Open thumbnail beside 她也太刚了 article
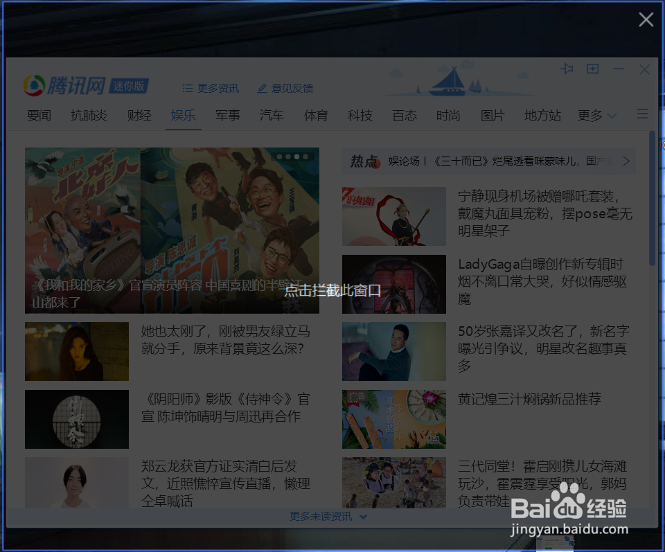The height and width of the screenshot is (552, 665). [77, 351]
